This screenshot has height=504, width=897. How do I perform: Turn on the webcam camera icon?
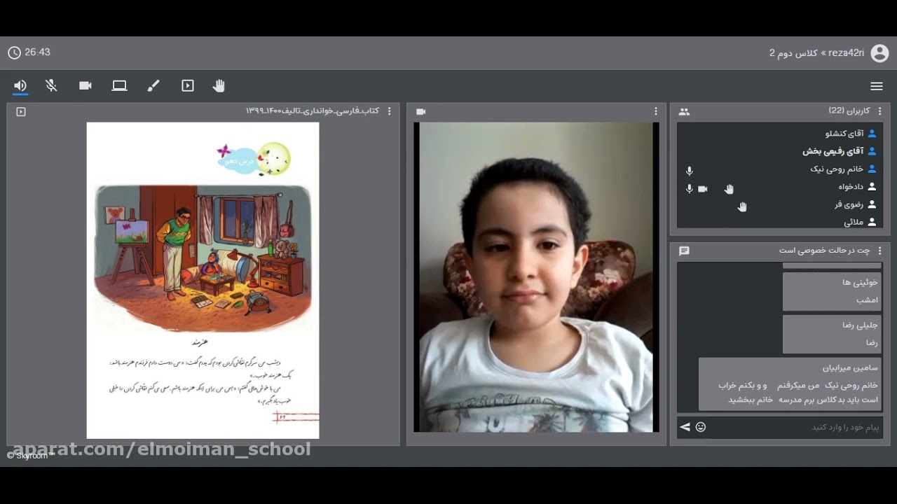coord(85,85)
